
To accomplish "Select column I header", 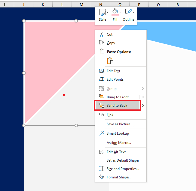I will click(x=7, y=4).
